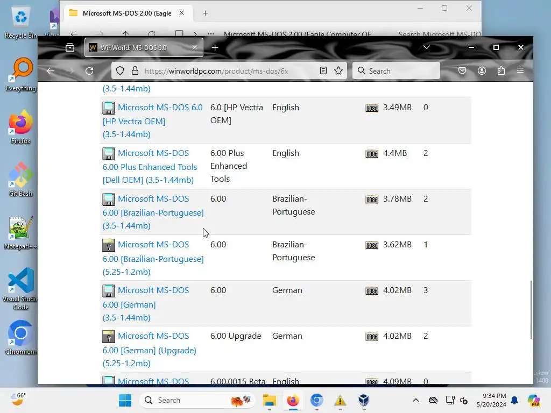
Task: Click 5.25 disk icon beside German Upgrade row
Action: (109, 337)
